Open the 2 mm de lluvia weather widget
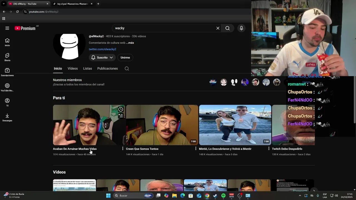 tap(14, 196)
